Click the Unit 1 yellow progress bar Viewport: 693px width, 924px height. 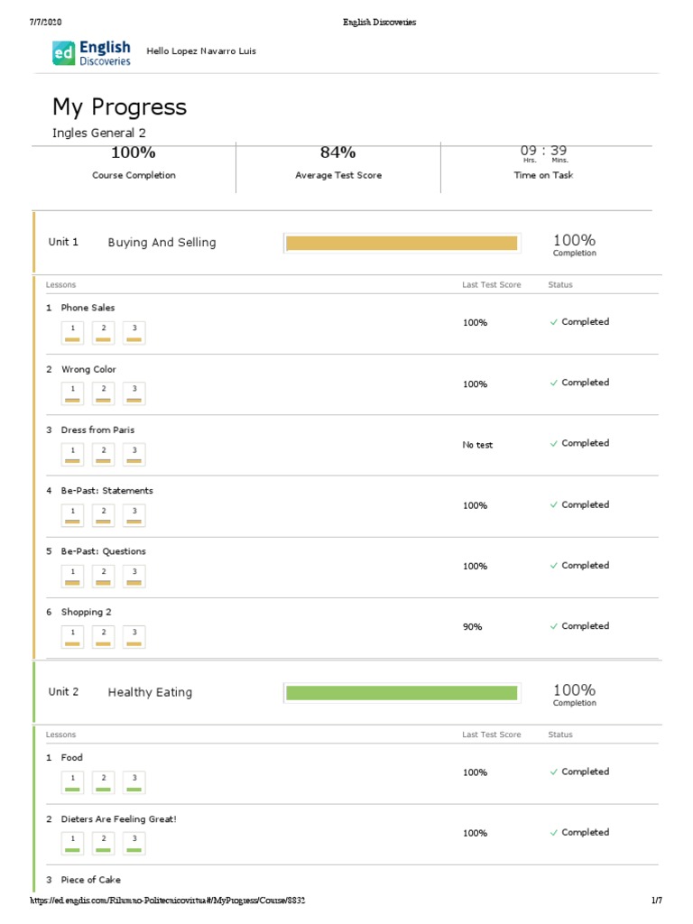(401, 243)
